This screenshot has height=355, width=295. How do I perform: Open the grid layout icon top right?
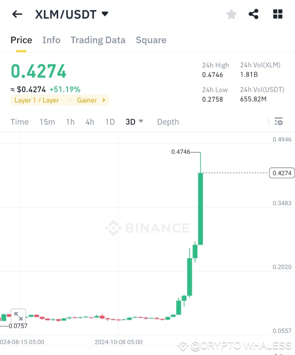277,14
